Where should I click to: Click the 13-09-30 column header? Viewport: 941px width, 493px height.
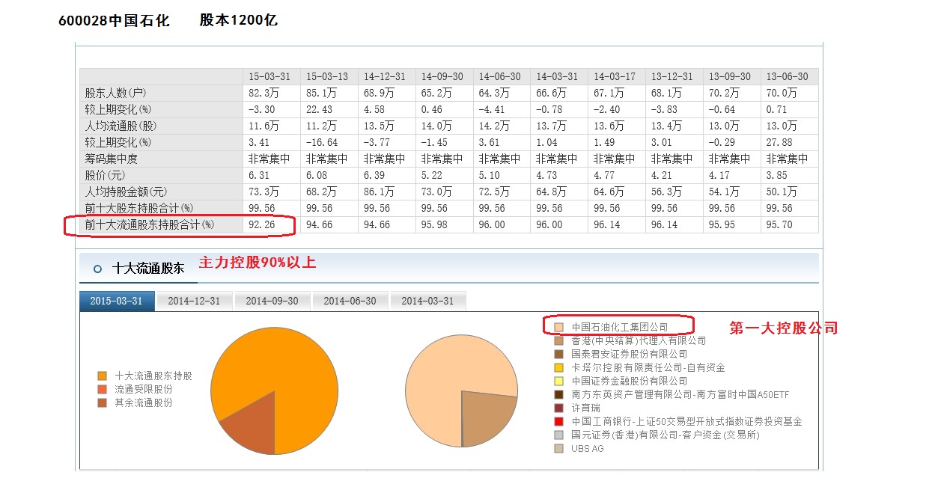(732, 76)
